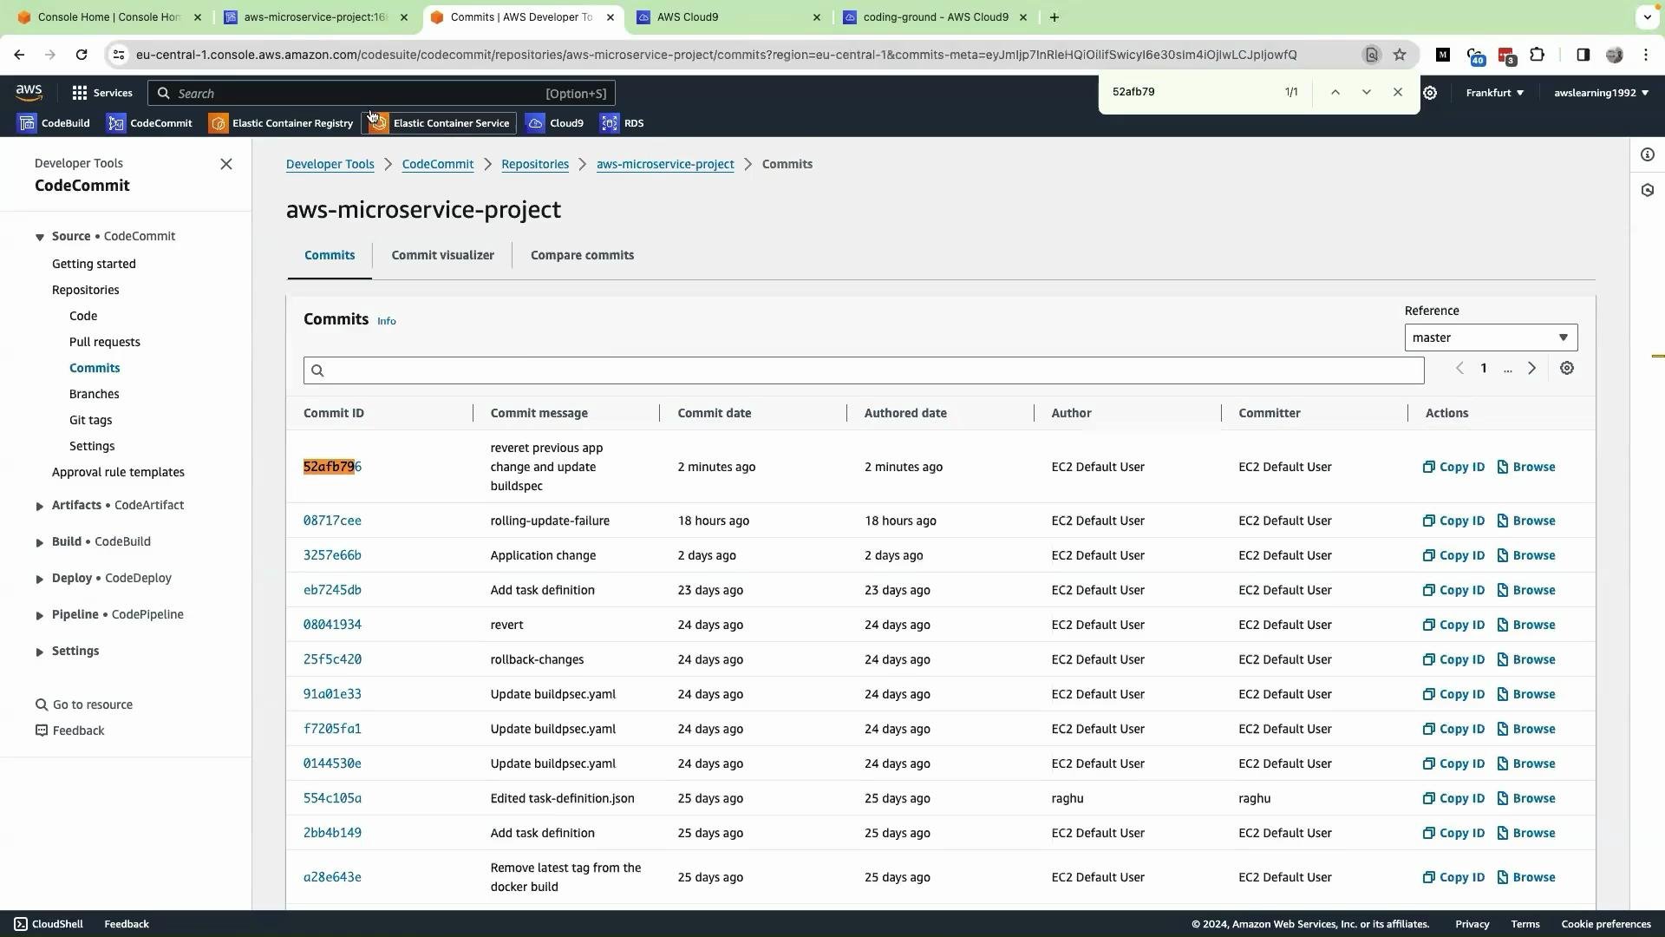Open commit a28e643e details
1665x937 pixels.
click(x=332, y=877)
